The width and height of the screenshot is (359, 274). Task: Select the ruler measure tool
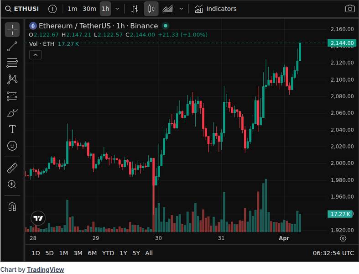pyautogui.click(x=12, y=168)
